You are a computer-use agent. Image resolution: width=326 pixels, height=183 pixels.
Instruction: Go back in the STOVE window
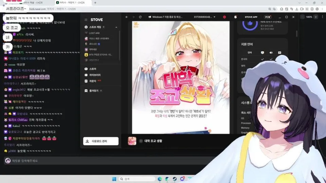click(x=127, y=17)
